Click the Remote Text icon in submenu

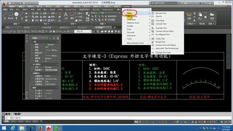(x=153, y=13)
